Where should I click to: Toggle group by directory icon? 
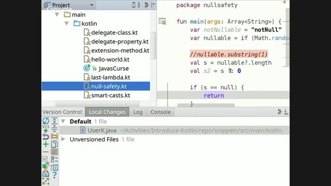[54, 136]
